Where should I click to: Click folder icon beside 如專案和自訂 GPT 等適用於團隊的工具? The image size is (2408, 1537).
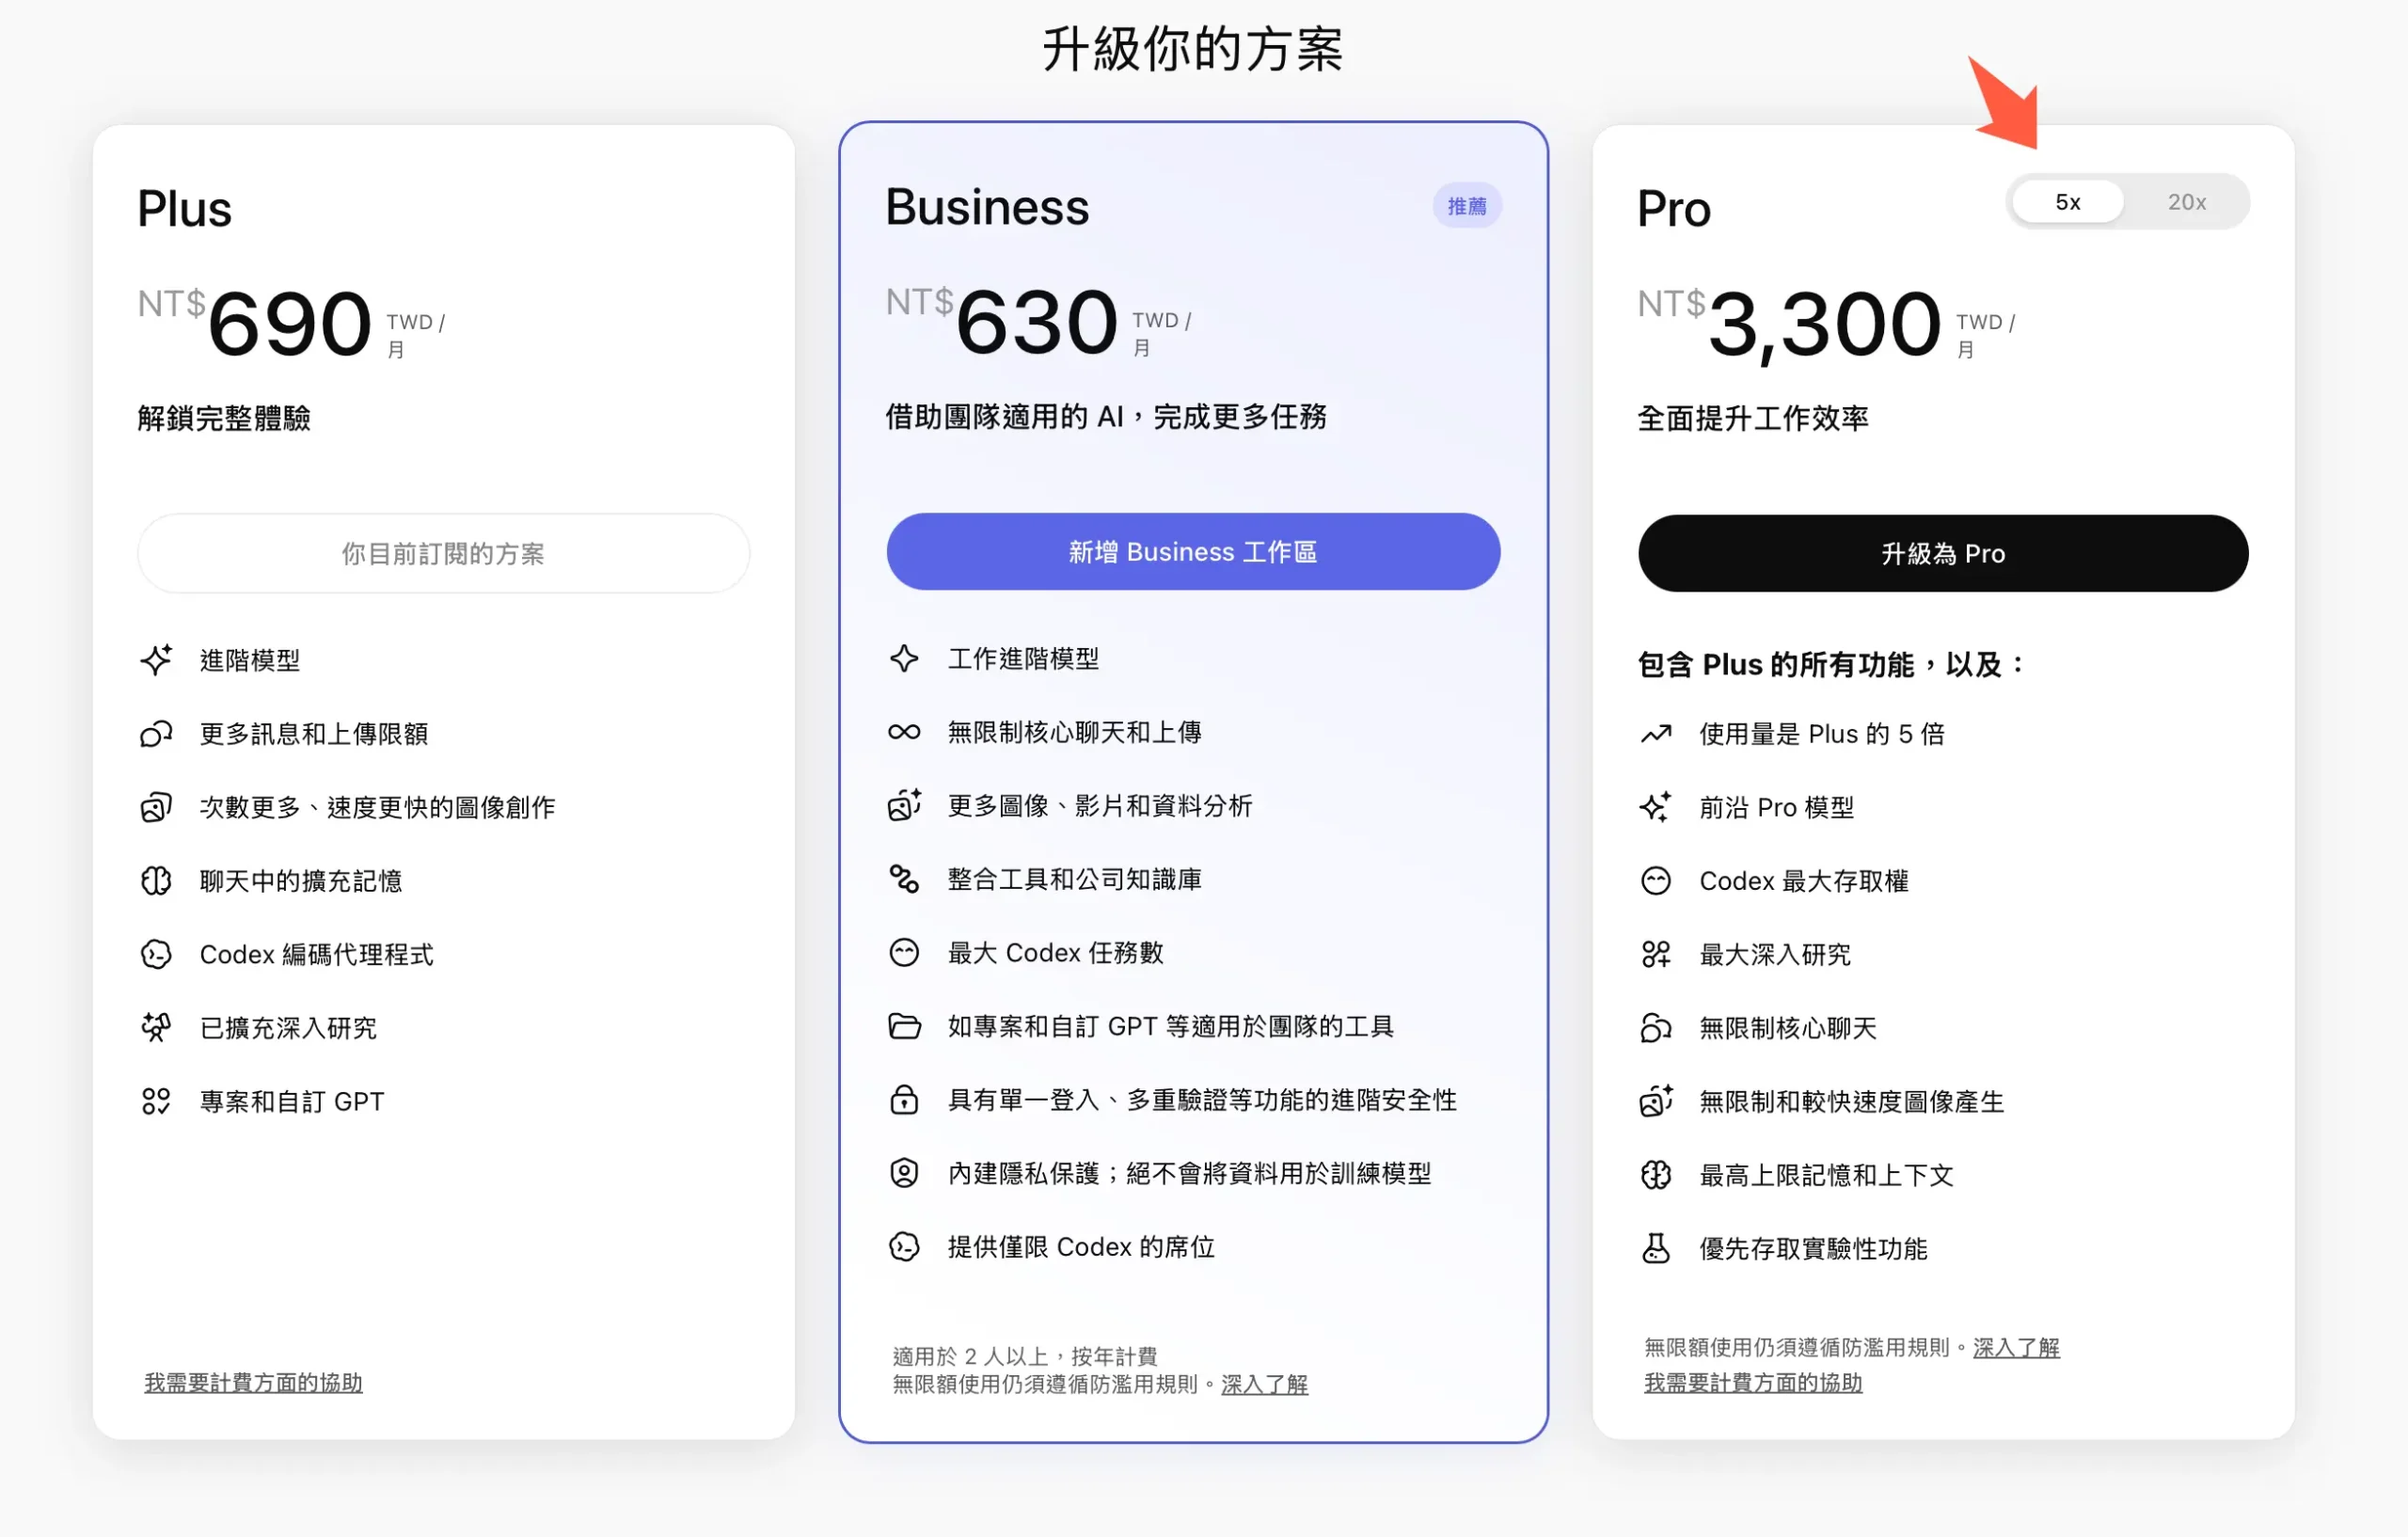904,1026
